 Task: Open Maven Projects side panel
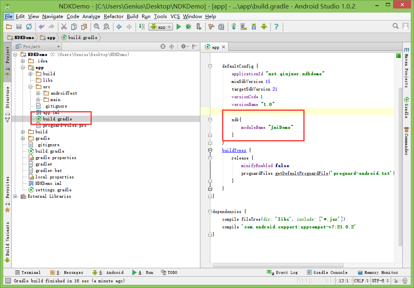click(407, 67)
